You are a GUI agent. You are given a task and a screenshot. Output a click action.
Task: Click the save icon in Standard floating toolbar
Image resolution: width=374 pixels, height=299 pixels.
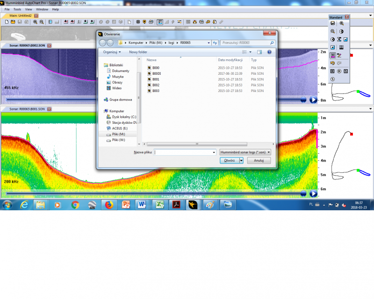[332, 23]
